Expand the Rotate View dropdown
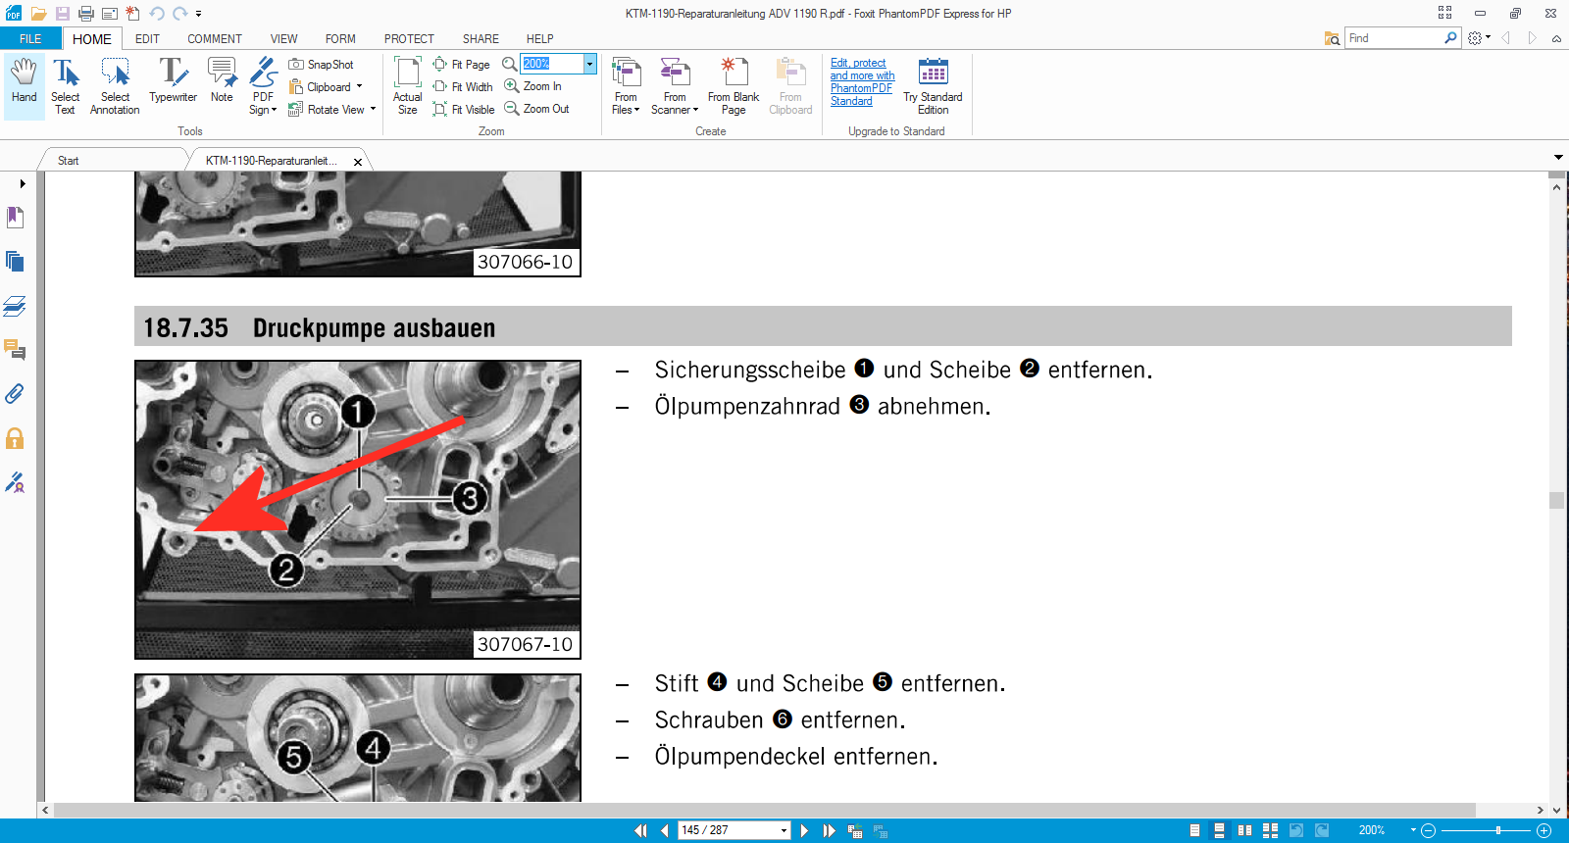1569x843 pixels. click(373, 110)
